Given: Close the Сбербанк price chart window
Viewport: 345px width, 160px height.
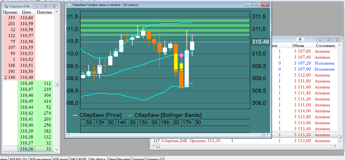Looking at the screenshot, I should [x=265, y=5].
